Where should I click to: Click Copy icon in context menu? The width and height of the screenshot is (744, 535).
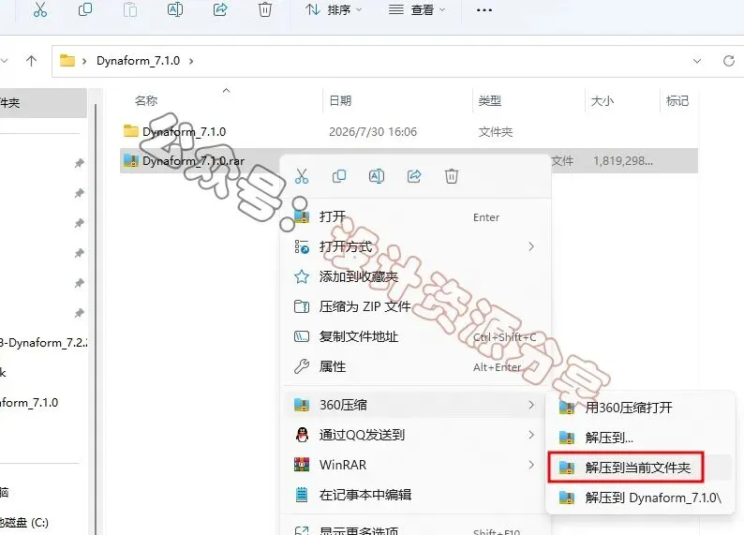tap(339, 176)
